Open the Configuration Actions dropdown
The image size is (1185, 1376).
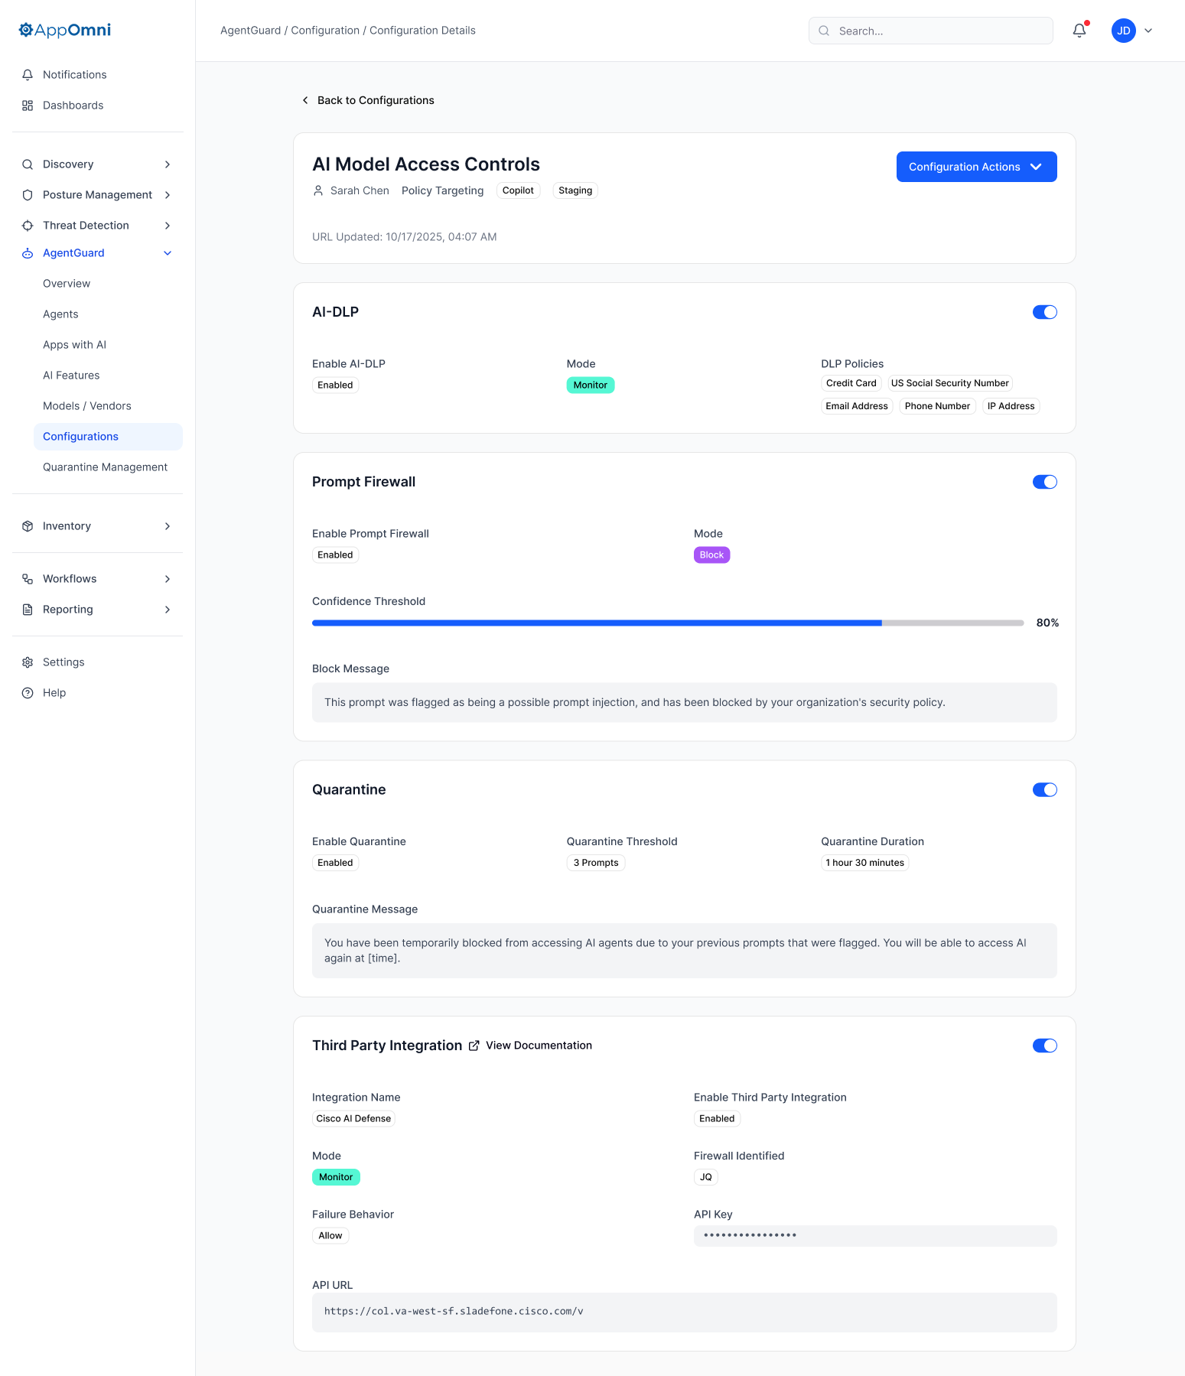[x=976, y=167]
